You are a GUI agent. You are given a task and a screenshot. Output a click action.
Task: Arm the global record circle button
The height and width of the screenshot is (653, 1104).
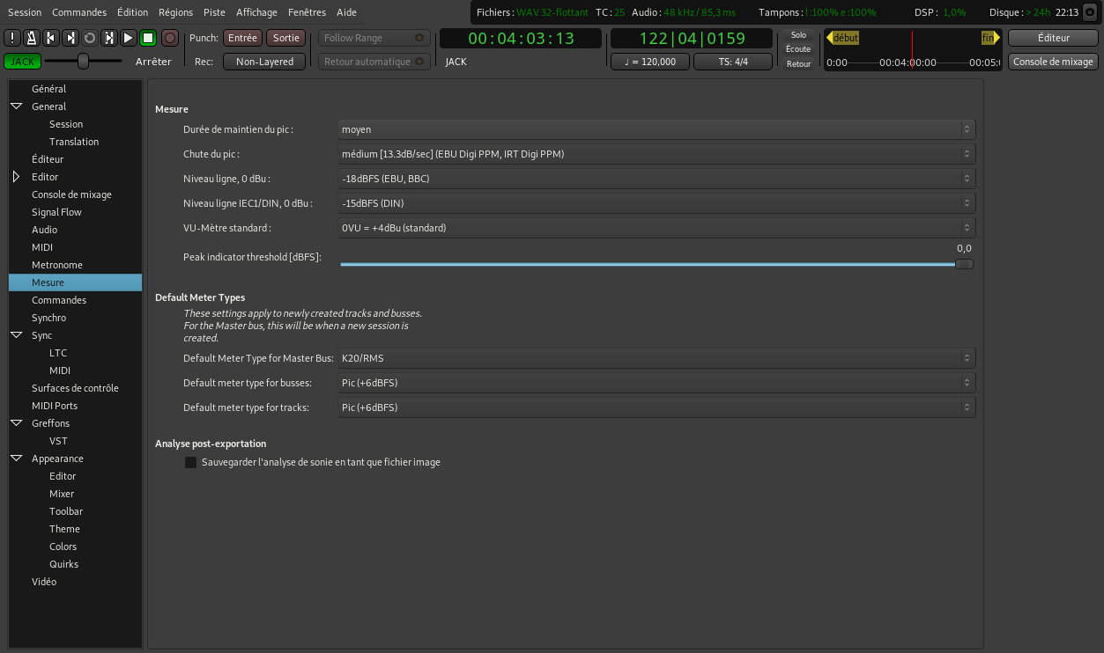click(169, 38)
